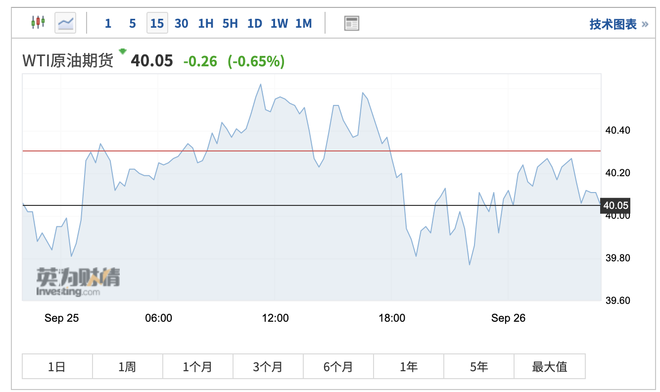Viewport: 660px width, 392px height.
Task: Select the 1-minute interval
Action: click(108, 23)
